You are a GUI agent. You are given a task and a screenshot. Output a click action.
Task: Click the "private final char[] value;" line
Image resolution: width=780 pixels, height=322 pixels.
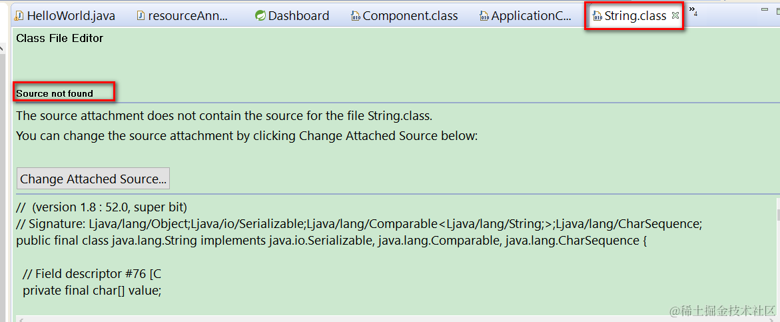pyautogui.click(x=92, y=290)
